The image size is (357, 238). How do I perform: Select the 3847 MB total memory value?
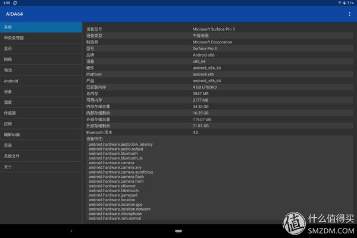tap(201, 93)
